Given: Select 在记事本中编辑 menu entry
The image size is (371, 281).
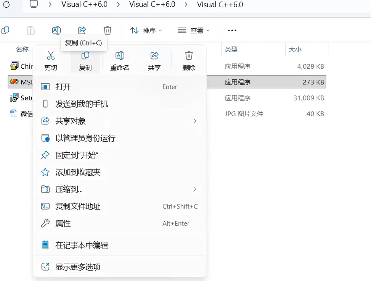Looking at the screenshot, I should click(120, 245).
